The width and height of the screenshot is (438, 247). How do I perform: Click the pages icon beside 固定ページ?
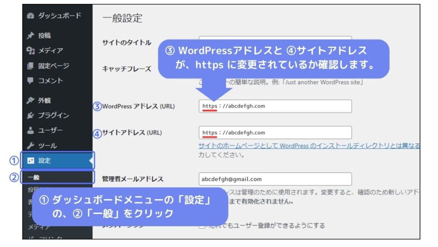[x=31, y=66]
